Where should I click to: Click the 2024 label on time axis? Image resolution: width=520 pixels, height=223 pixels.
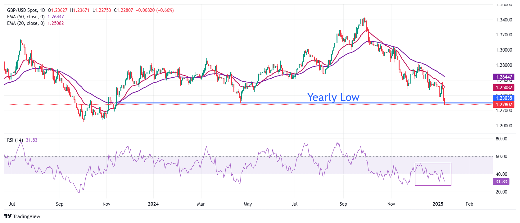tap(153, 204)
